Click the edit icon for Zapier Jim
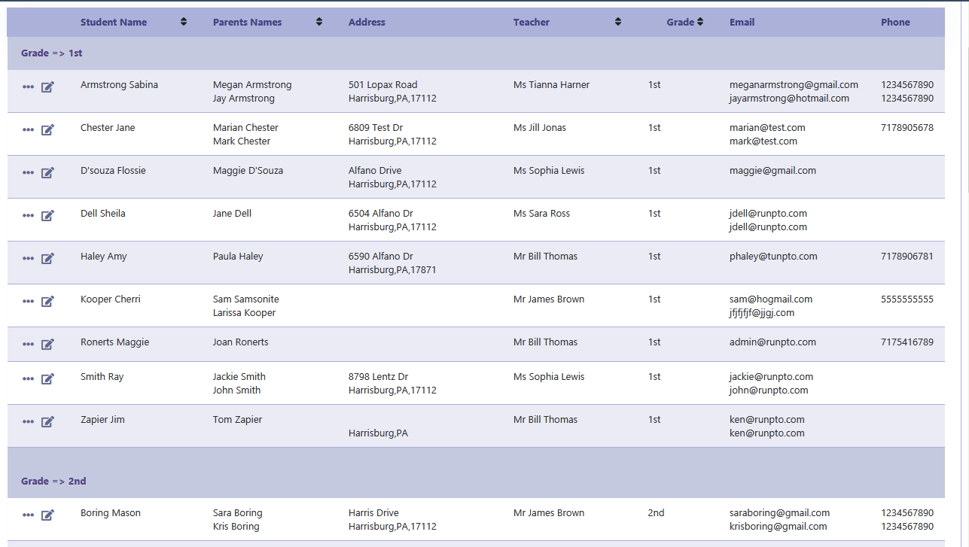This screenshot has width=969, height=547. coord(47,421)
